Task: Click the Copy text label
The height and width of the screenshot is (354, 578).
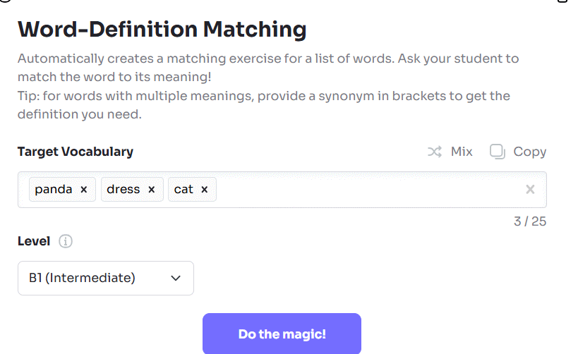Action: [529, 152]
